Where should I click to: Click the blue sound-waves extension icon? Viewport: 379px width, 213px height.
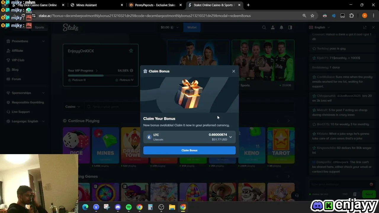click(x=334, y=16)
